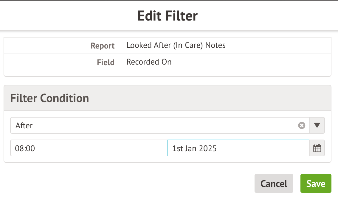Select the 'Looked After (In Care) Notes' text

pos(176,45)
